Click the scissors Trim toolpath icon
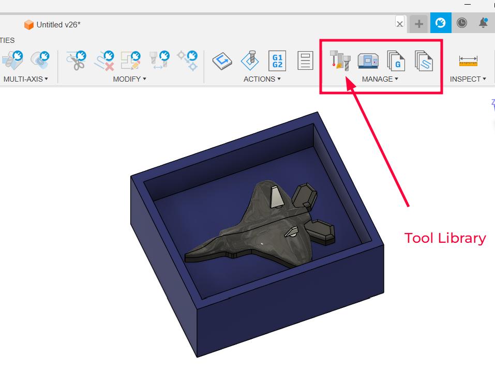495x374 pixels. click(x=76, y=60)
